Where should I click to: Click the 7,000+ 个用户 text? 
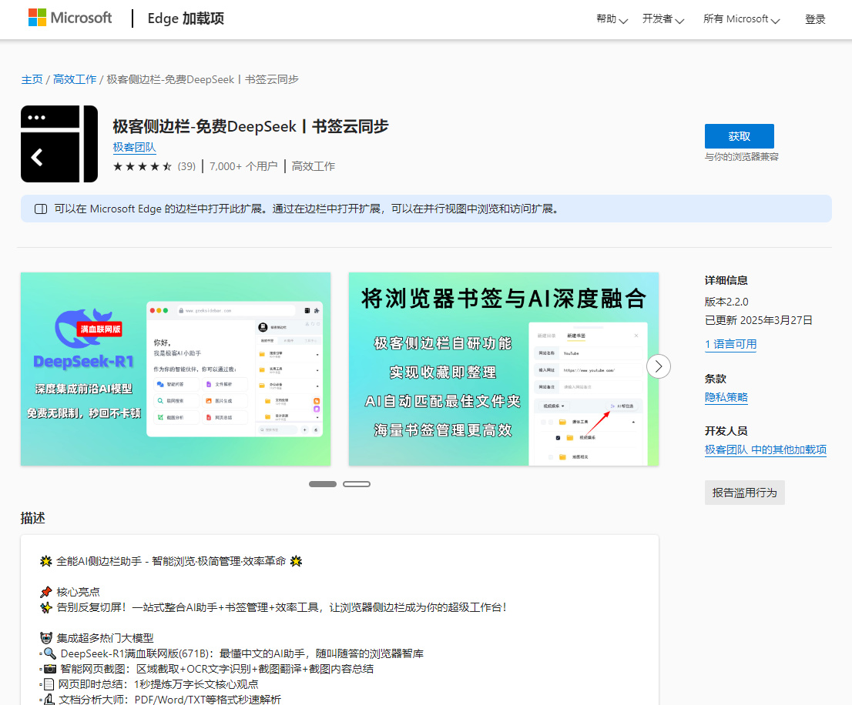(x=243, y=166)
